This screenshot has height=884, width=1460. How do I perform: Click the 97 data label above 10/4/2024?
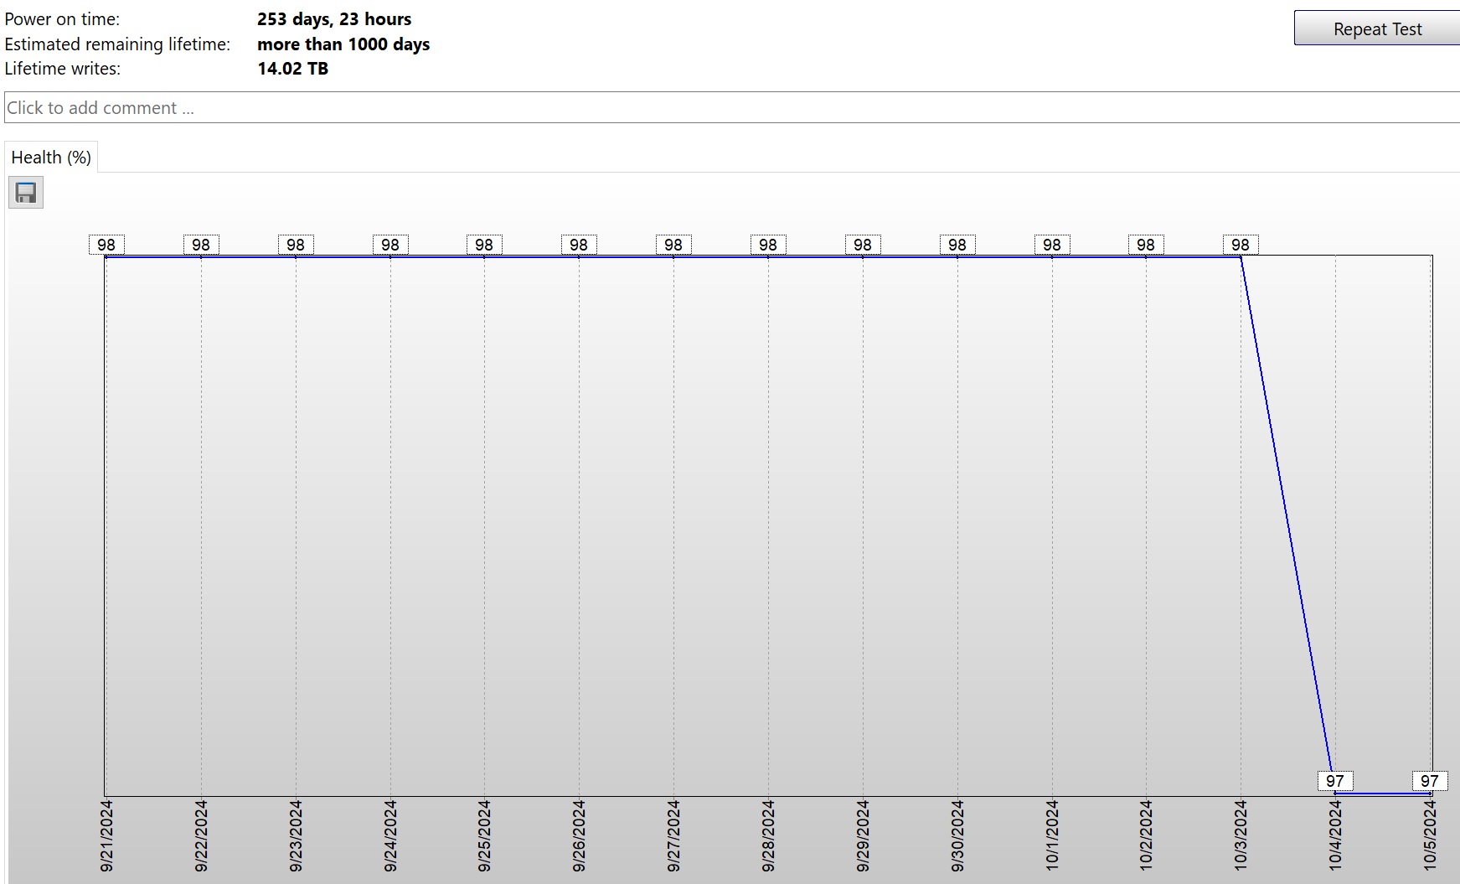pos(1335,781)
